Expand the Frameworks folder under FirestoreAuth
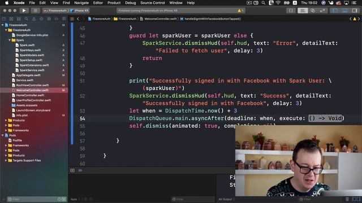This screenshot has height=203, width=362. tap(6, 130)
